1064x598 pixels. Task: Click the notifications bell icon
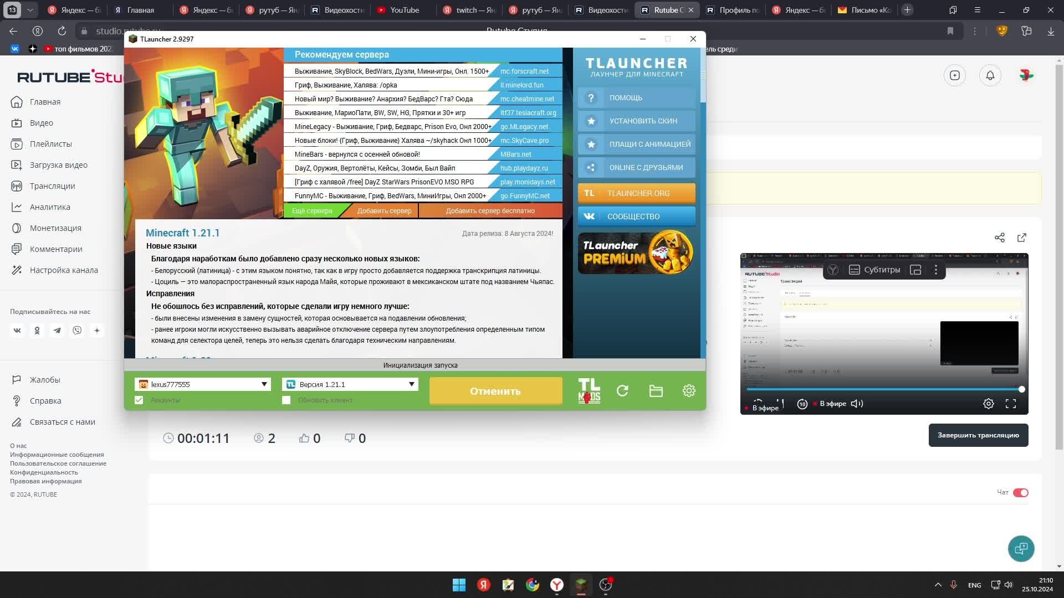coord(990,75)
